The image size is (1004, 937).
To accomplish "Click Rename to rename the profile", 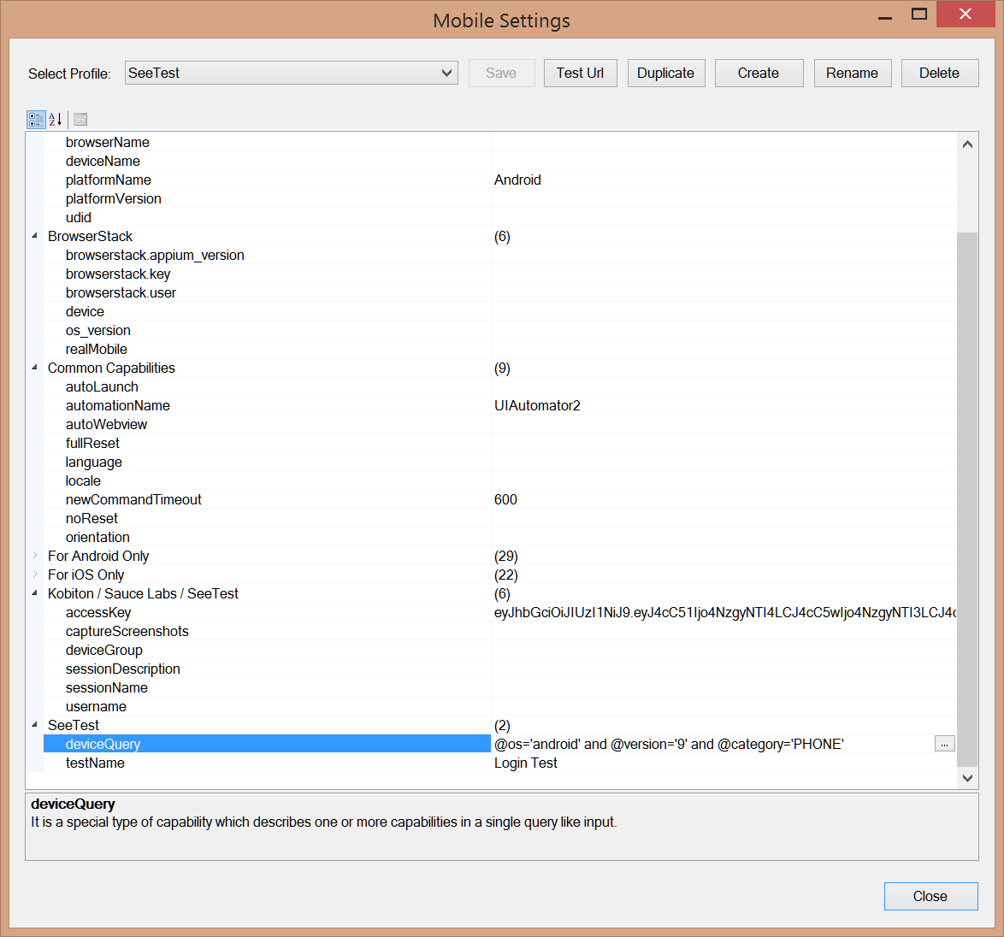I will [x=852, y=74].
